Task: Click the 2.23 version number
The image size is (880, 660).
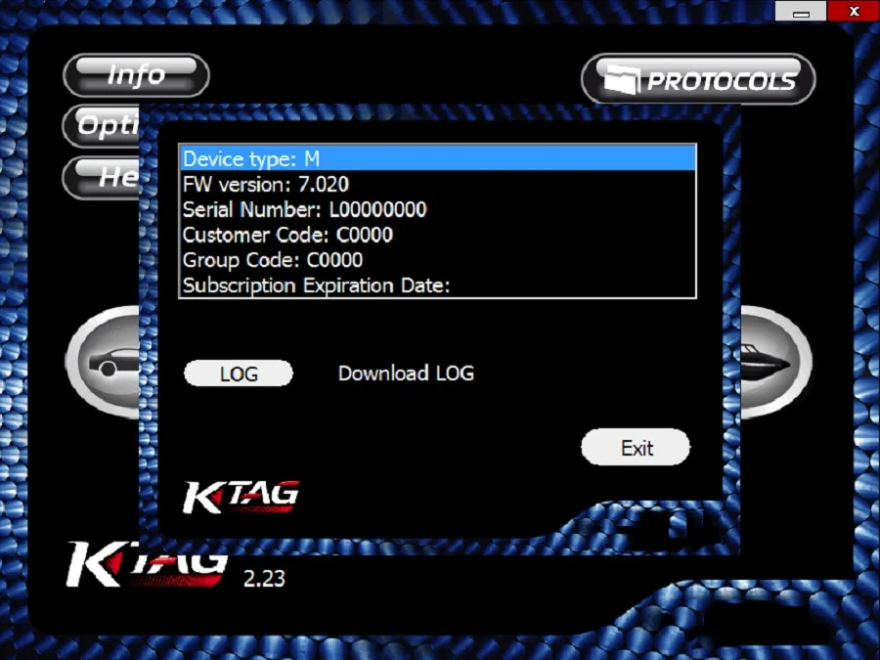Action: pyautogui.click(x=264, y=578)
